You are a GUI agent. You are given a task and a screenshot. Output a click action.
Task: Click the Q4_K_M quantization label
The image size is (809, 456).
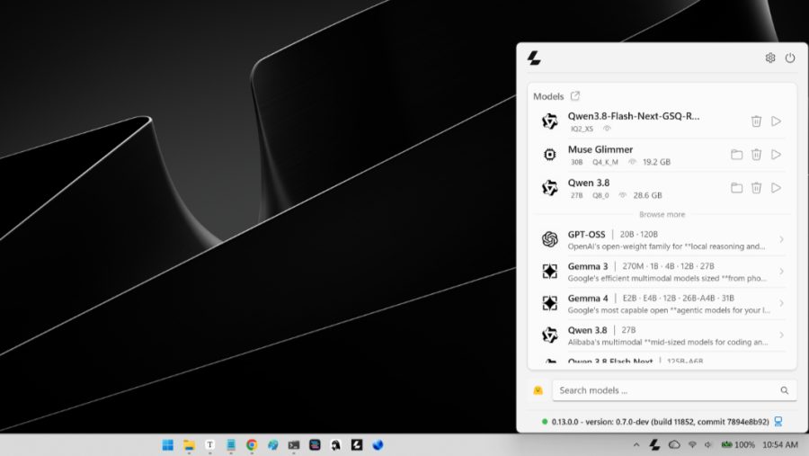(605, 162)
